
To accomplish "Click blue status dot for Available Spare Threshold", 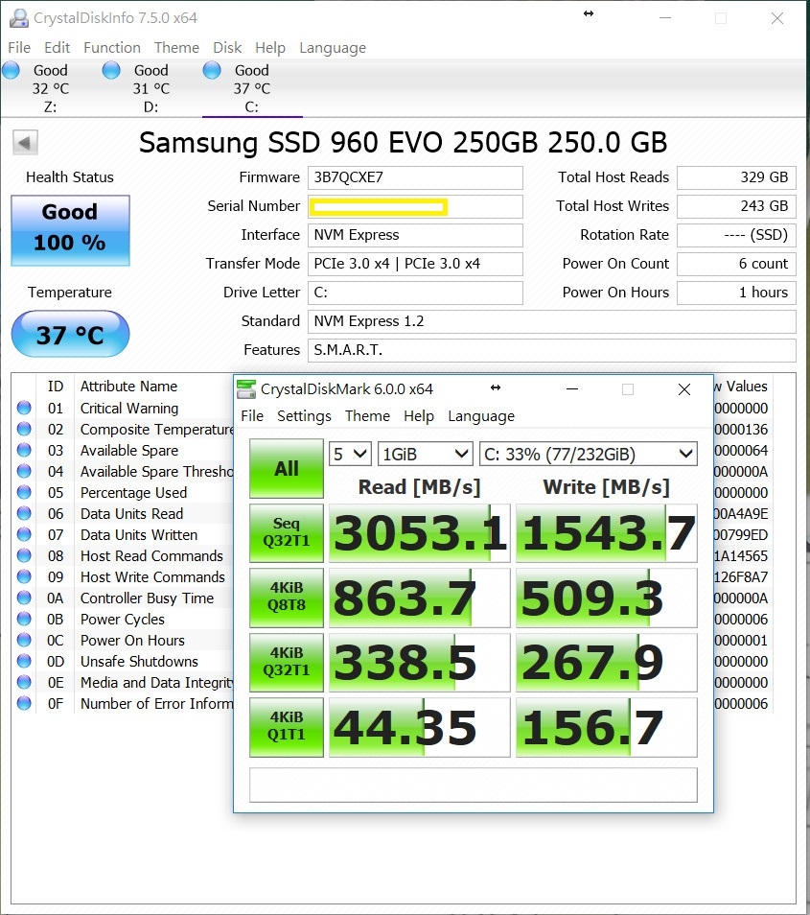I will (24, 472).
